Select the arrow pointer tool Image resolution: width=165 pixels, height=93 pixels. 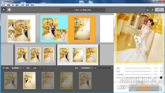tap(4, 10)
